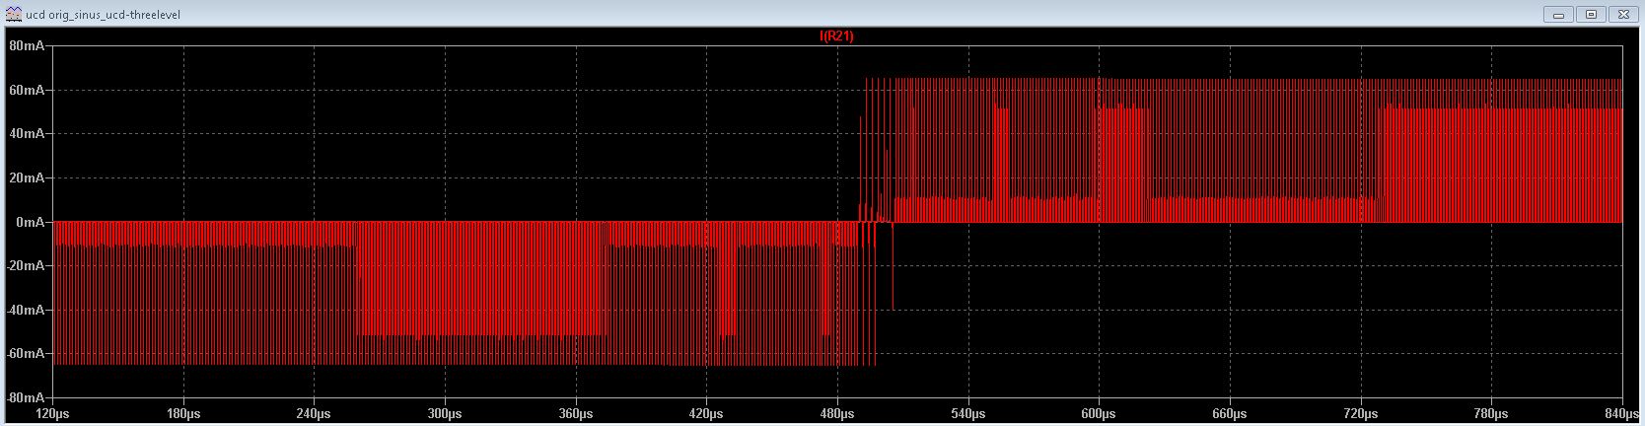1645x426 pixels.
Task: Click the 40mA vertical axis label
Action: point(26,133)
